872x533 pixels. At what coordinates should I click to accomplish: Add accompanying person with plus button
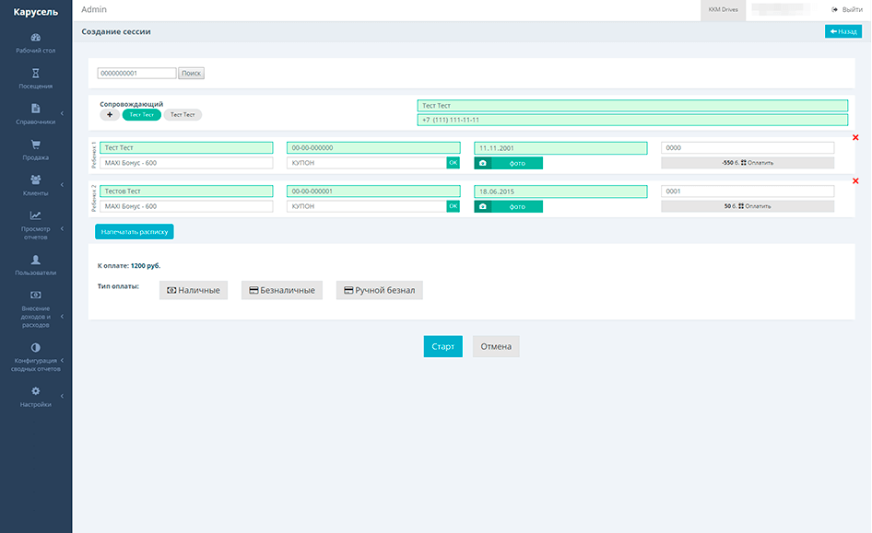click(x=110, y=115)
